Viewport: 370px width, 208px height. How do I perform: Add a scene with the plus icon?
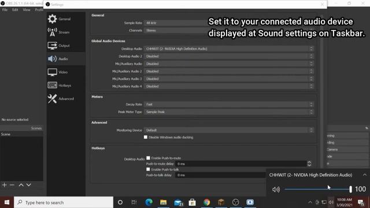5,185
